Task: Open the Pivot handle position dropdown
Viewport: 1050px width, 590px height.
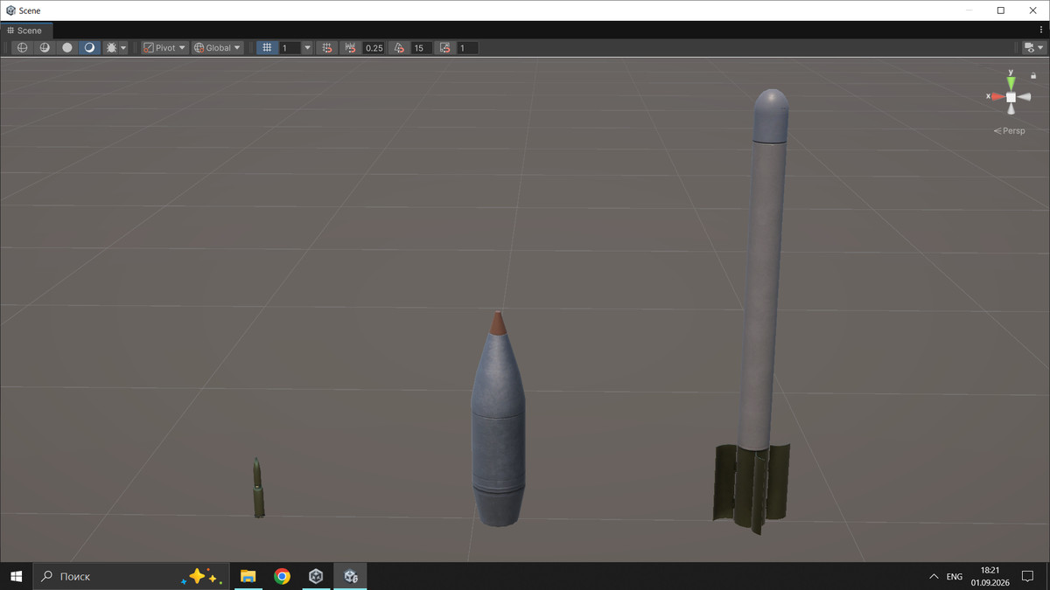Action: click(164, 48)
